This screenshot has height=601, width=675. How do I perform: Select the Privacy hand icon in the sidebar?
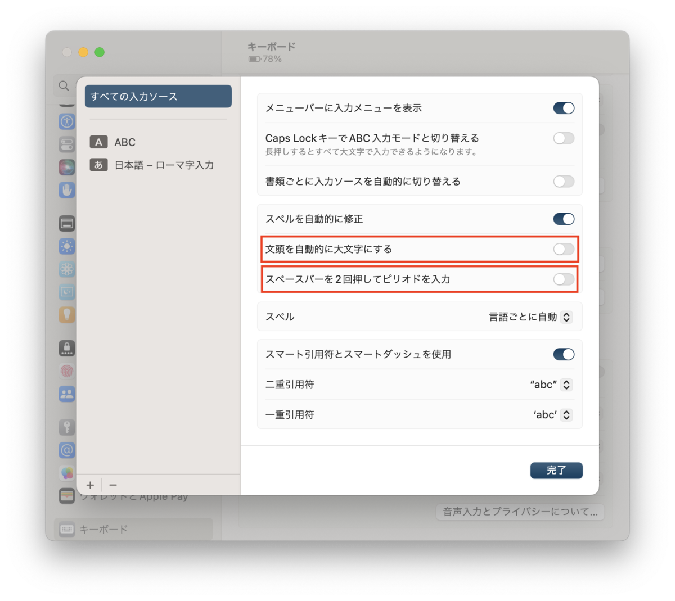pos(67,189)
